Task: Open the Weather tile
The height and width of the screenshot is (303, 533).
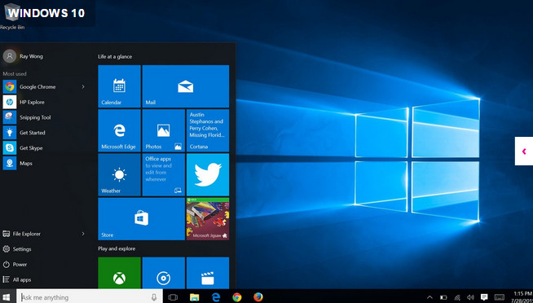Action: coord(119,174)
